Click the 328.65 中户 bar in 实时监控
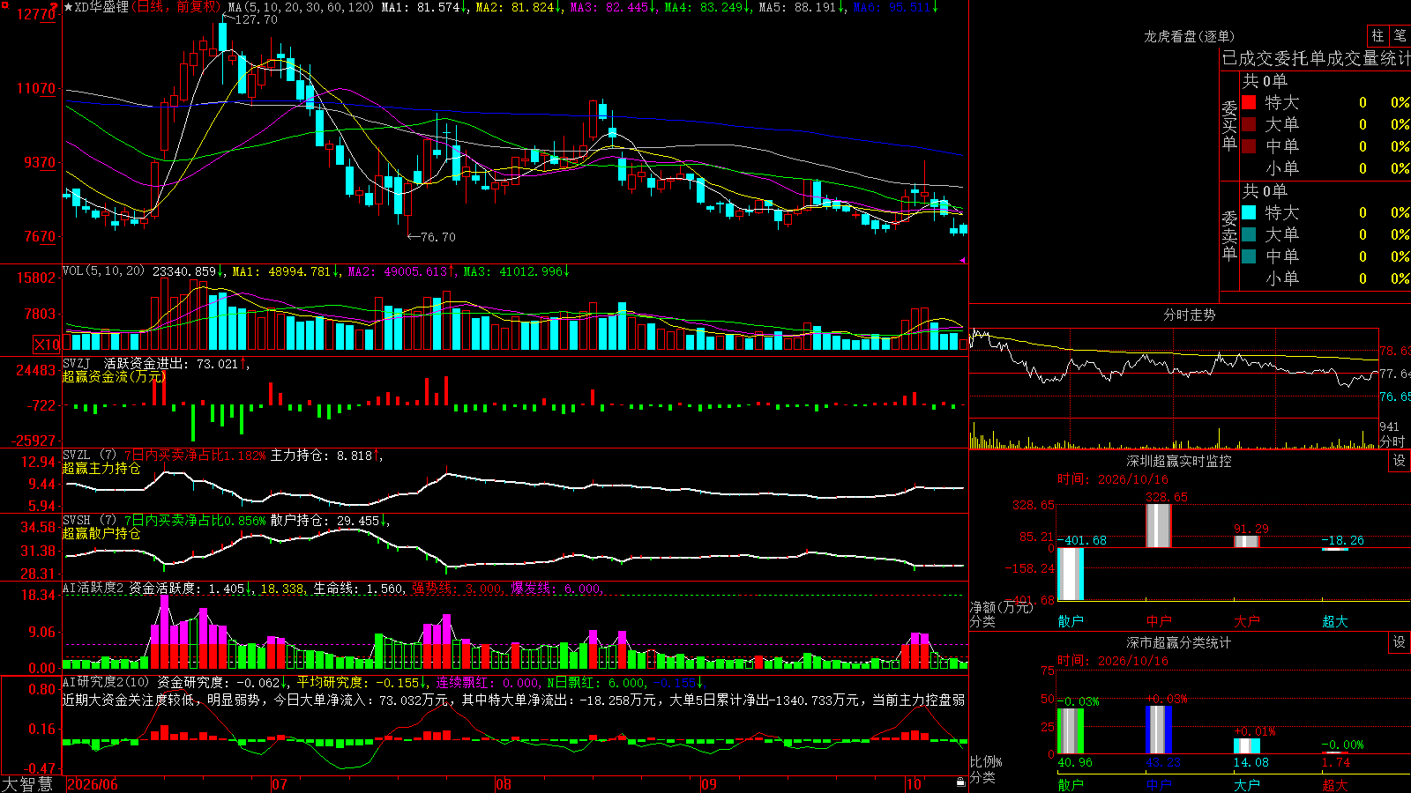Viewport: 1411px width, 793px height. [1159, 525]
